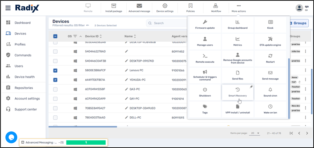The width and height of the screenshot is (314, 148).
Task: Uncheck the Lenovo PC device checkbox
Action: click(x=55, y=71)
